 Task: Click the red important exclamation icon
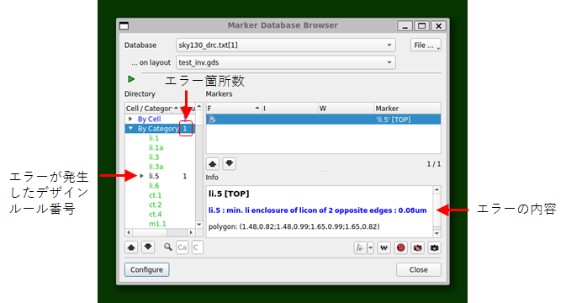[400, 247]
